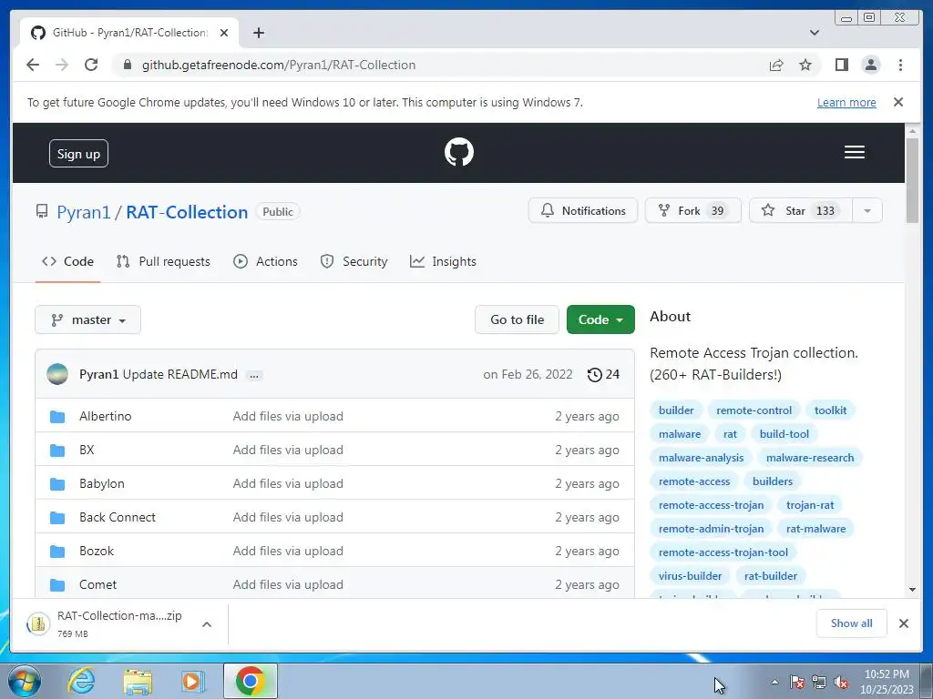933x699 pixels.
Task: Open the Pyran1 owner link
Action: 83,212
